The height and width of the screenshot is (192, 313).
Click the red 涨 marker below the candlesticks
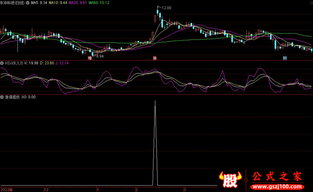pos(155,58)
